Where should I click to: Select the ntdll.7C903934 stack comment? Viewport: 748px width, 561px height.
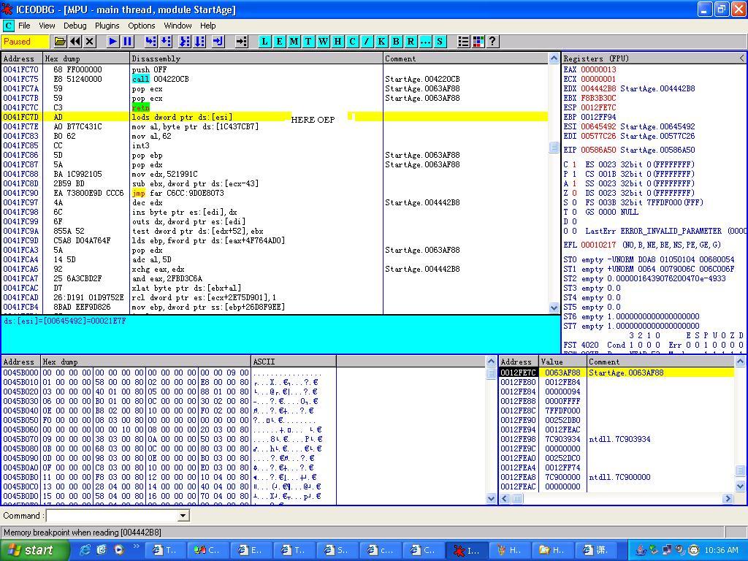[x=619, y=439]
